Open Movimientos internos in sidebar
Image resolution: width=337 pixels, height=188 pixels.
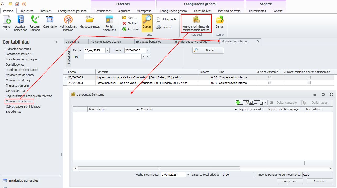click(x=19, y=101)
